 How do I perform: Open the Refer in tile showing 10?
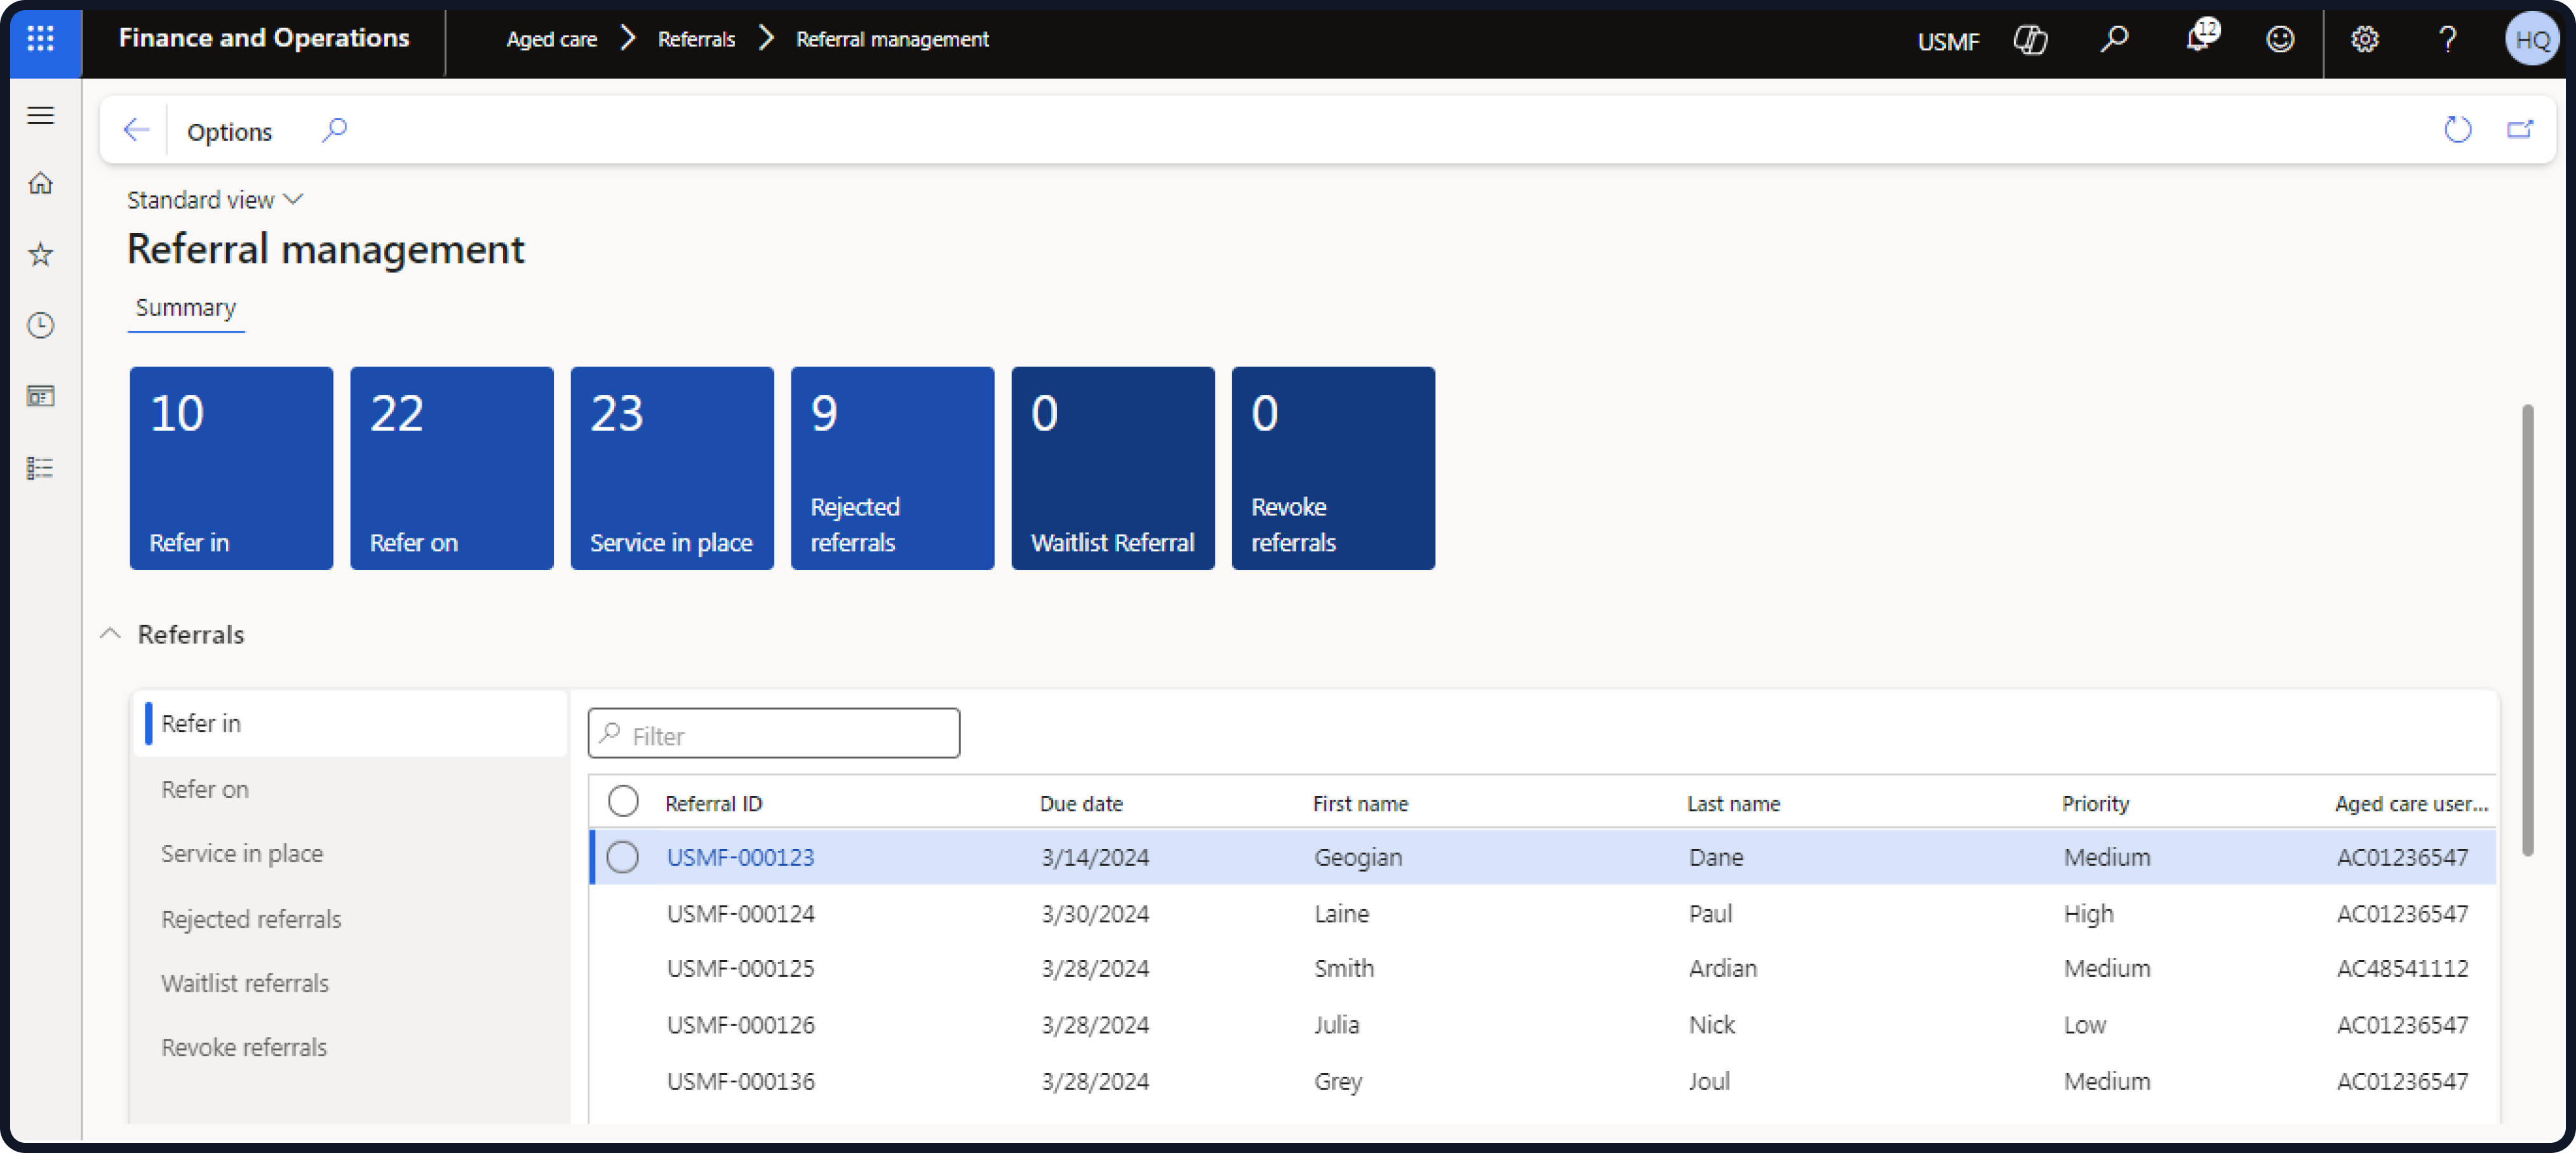pyautogui.click(x=231, y=468)
